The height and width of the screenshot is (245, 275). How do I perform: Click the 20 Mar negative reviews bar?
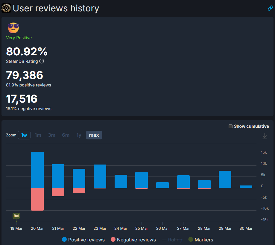(37, 199)
